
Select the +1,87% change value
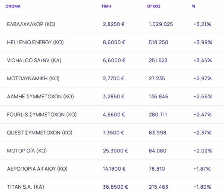[x=202, y=169]
